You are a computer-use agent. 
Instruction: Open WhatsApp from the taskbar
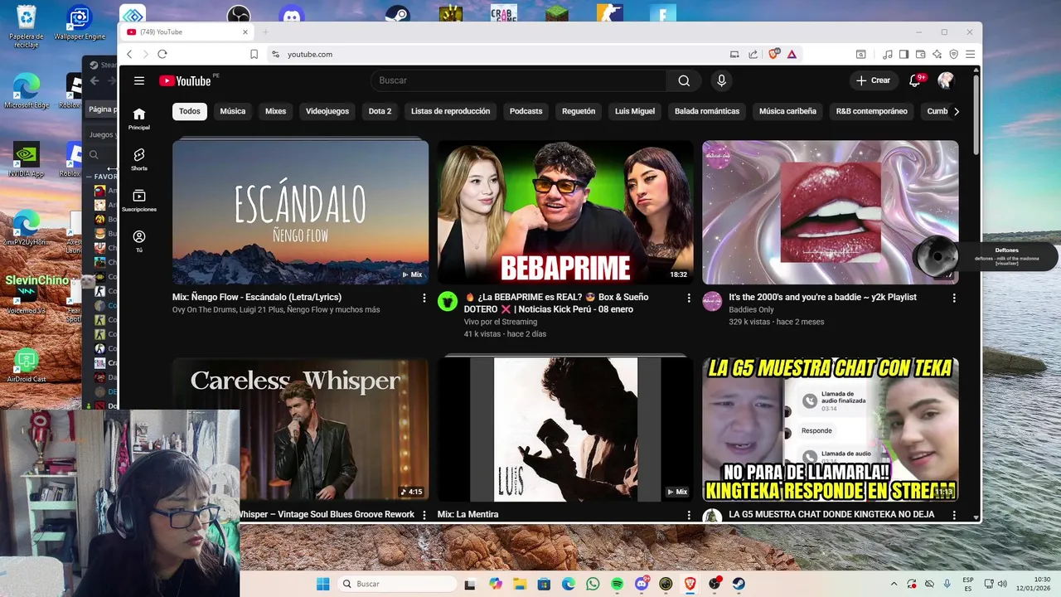tap(593, 584)
